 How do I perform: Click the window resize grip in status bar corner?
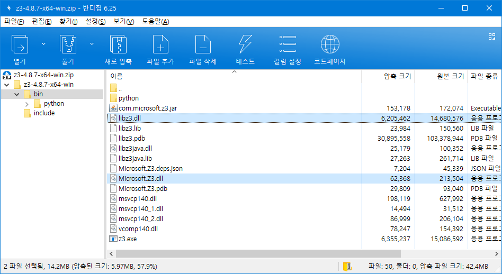pyautogui.click(x=498, y=270)
